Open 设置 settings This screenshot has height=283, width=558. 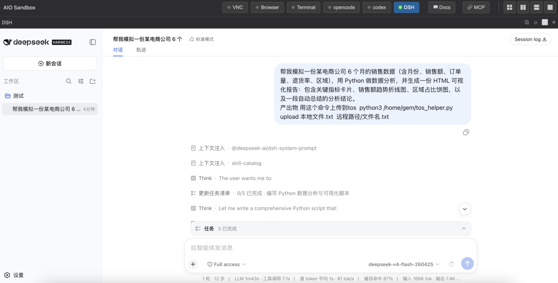(14, 275)
